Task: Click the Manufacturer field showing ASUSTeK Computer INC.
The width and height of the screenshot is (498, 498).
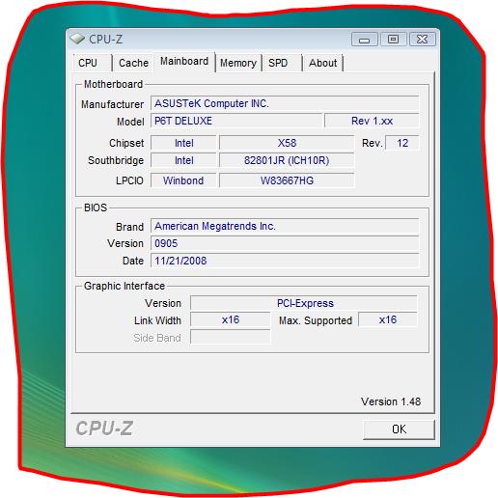Action: coord(285,103)
